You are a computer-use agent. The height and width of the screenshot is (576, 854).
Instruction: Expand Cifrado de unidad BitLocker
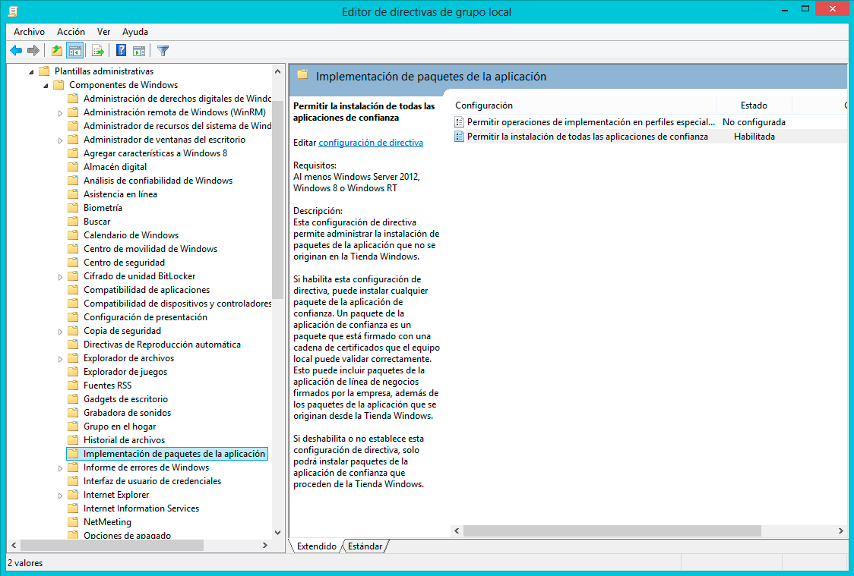coord(61,277)
